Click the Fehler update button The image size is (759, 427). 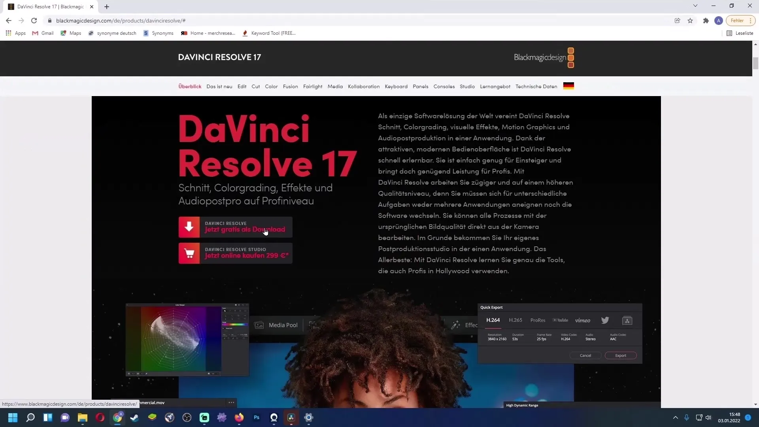[x=740, y=21]
